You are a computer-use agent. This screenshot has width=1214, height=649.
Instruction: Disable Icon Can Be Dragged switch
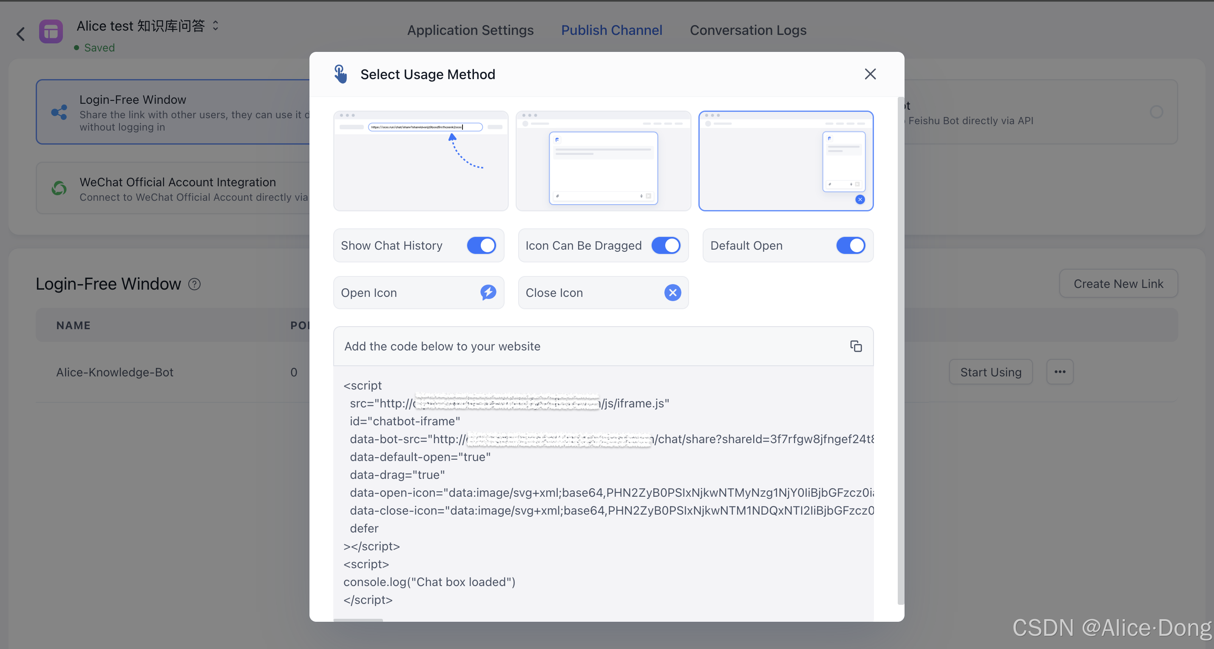[x=665, y=245]
